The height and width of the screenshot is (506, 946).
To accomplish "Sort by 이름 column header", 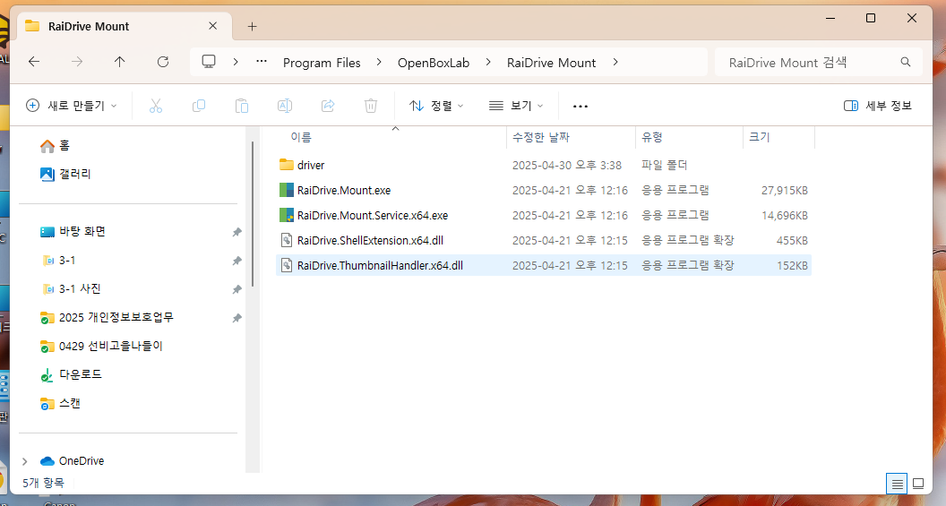I will [x=301, y=138].
